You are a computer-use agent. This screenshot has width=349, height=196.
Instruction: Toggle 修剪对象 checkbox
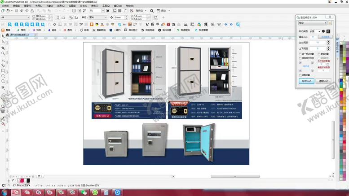pos(300,75)
